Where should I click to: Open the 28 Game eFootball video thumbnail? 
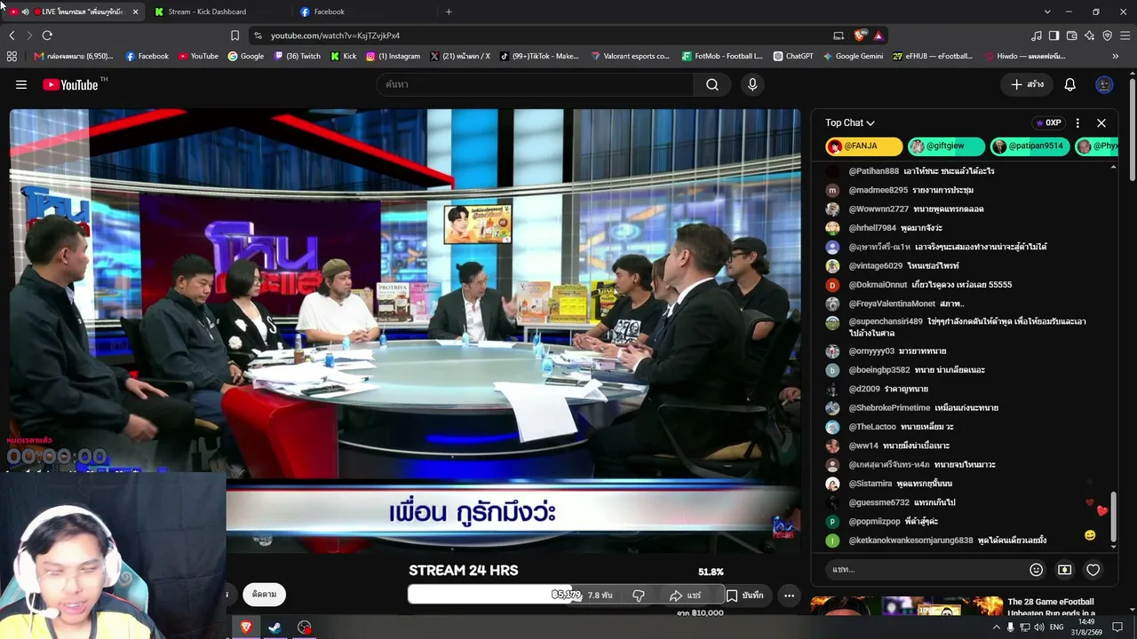tap(906, 606)
